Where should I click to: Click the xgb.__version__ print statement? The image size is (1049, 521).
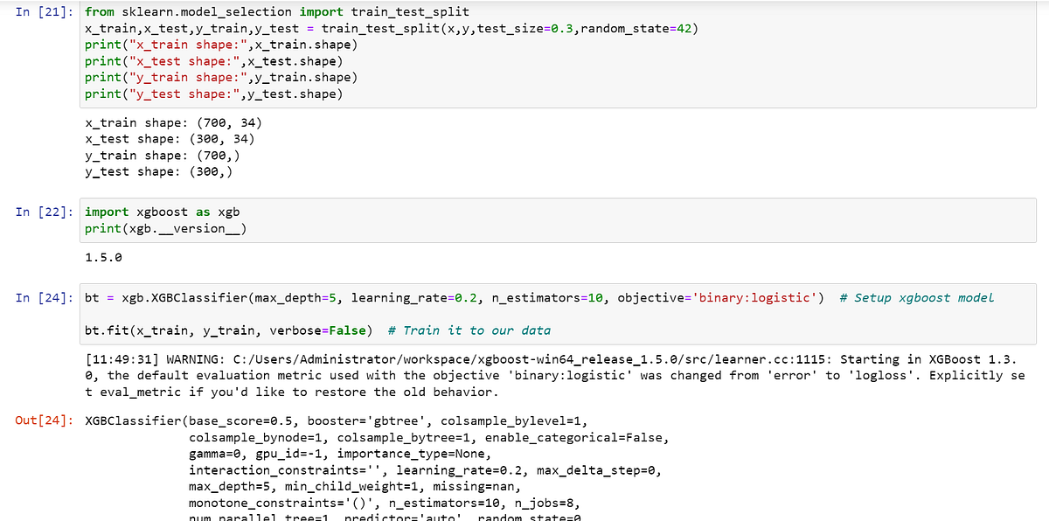click(x=166, y=228)
